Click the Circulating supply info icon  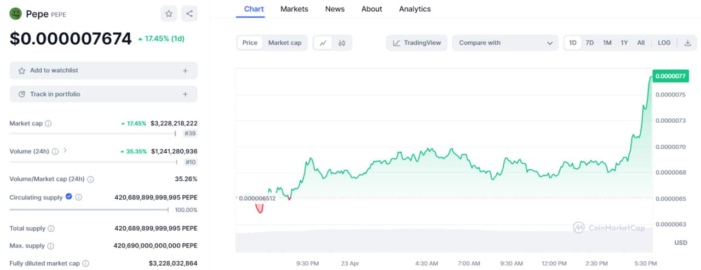click(x=78, y=197)
